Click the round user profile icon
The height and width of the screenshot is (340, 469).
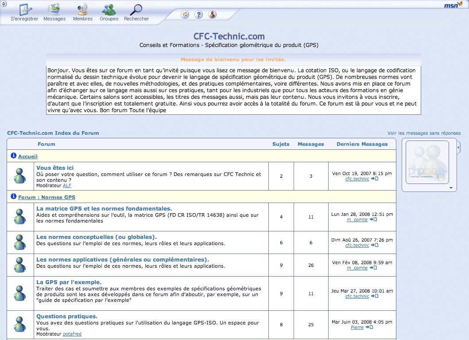pos(213,15)
